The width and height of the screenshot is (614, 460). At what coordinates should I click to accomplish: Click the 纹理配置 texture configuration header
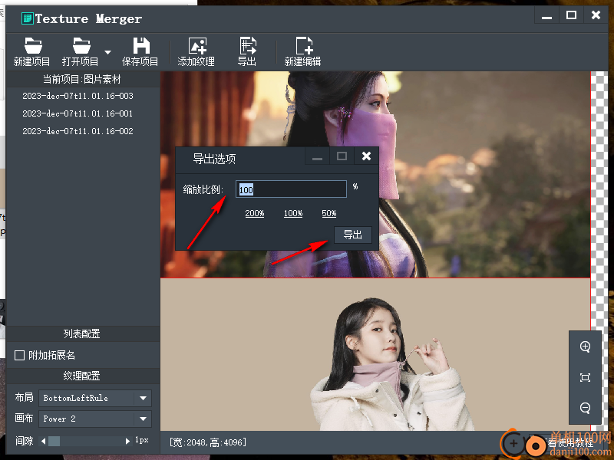click(x=82, y=376)
